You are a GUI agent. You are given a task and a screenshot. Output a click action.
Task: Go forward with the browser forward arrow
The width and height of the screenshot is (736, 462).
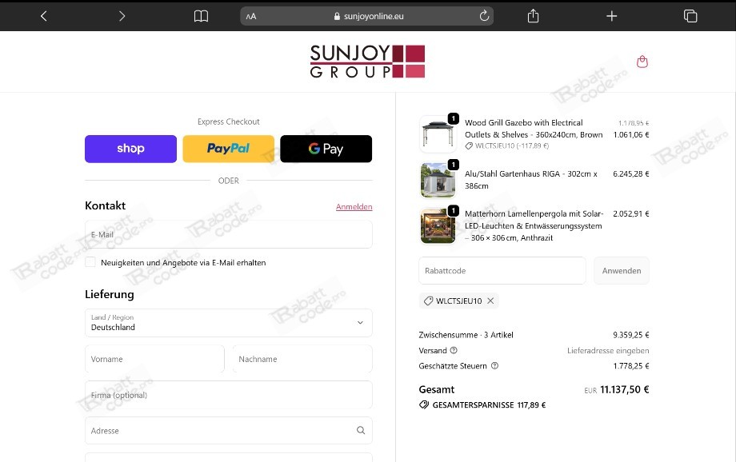click(122, 16)
